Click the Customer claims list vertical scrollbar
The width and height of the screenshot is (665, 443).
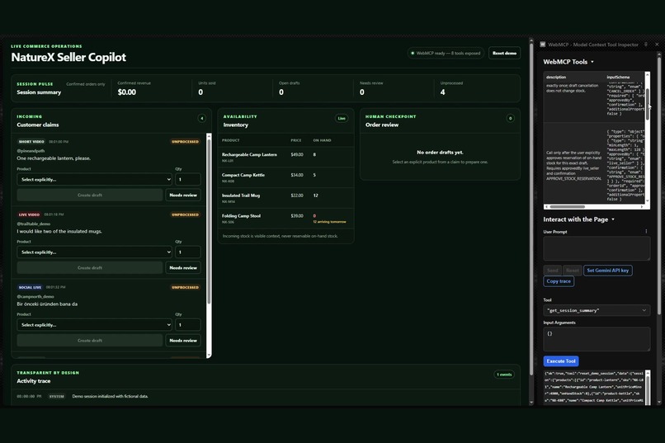(209, 245)
